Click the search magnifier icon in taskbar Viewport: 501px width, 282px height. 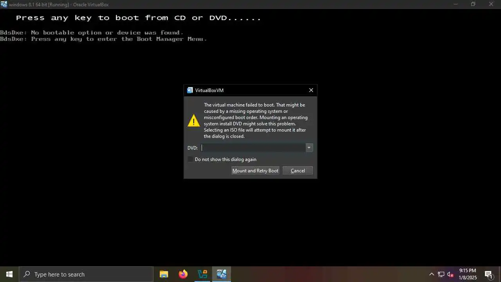click(27, 274)
